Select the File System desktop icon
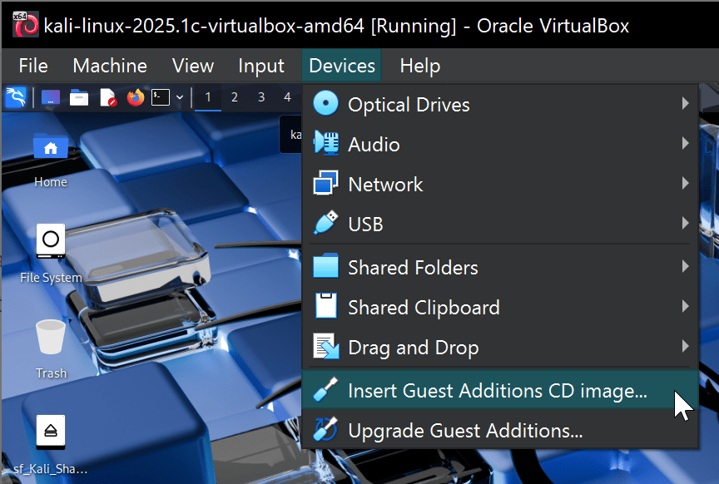 pos(51,254)
